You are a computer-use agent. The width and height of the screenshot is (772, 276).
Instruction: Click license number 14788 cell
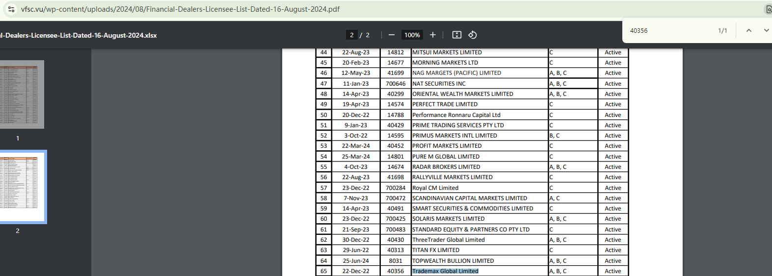(396, 115)
